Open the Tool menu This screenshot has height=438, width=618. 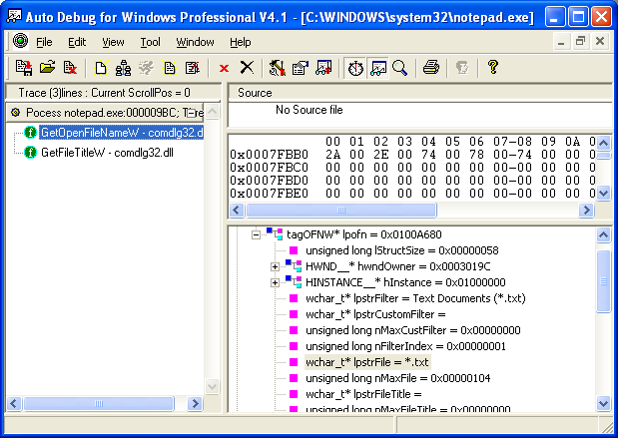(x=150, y=42)
